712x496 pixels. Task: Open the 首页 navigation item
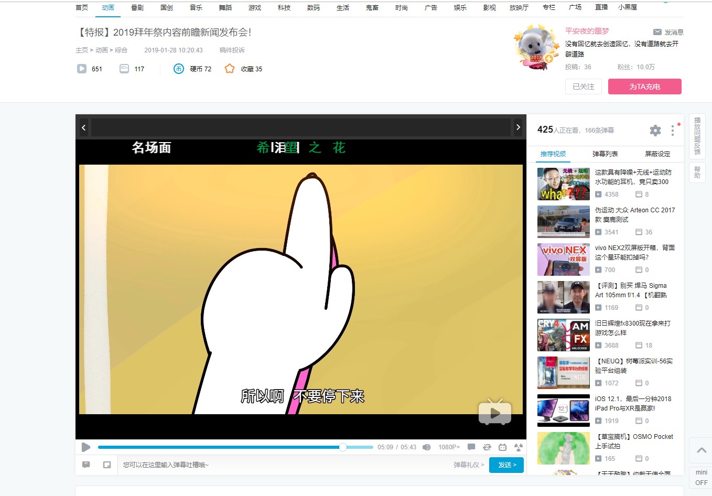[x=82, y=7]
